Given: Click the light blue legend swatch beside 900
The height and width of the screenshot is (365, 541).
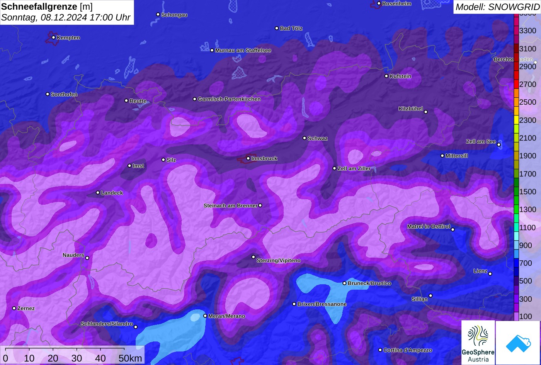Looking at the screenshot, I should [516, 245].
